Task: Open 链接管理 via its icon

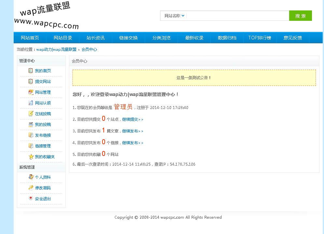Action: coord(31,146)
